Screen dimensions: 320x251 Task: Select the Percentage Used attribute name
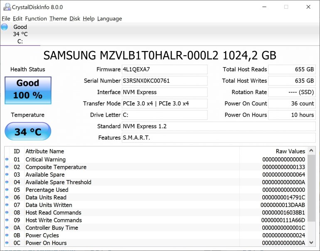click(47, 190)
